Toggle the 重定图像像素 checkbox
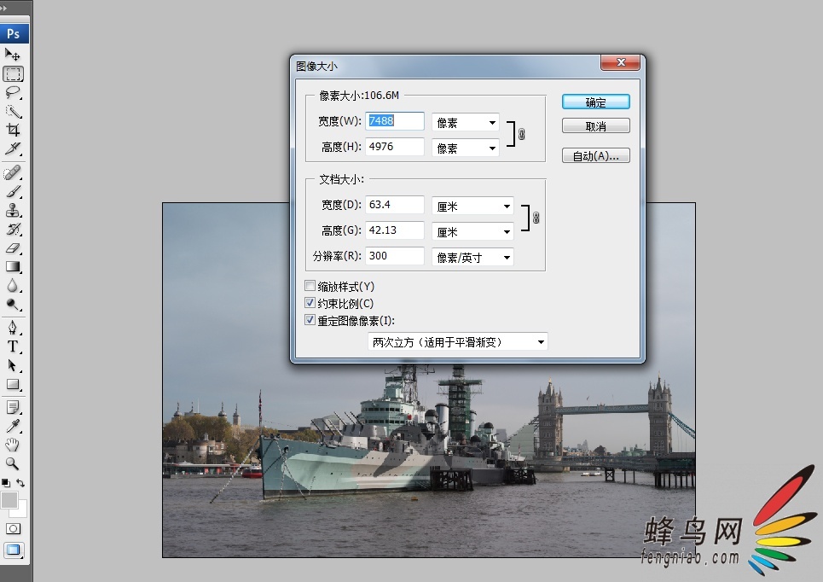This screenshot has width=823, height=582. [x=310, y=320]
